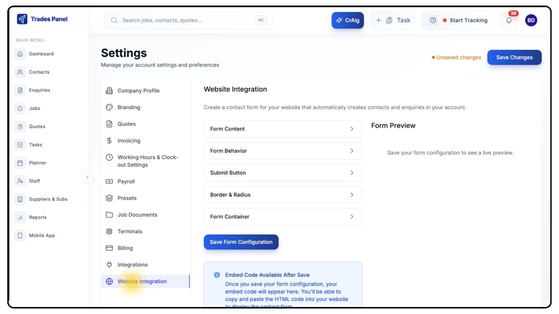This screenshot has height=314, width=559.
Task: Click the Mobile App phone icon
Action: [x=20, y=235]
